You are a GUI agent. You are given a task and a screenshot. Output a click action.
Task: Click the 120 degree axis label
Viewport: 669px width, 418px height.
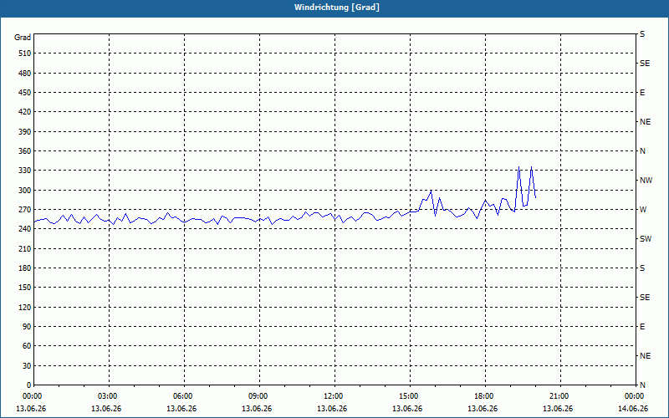25,307
